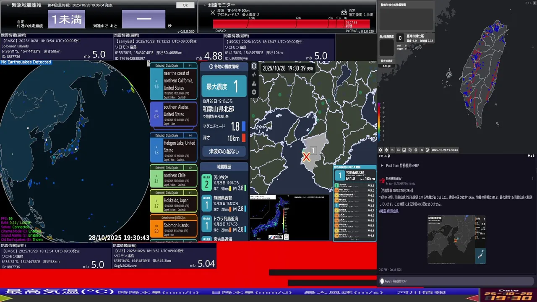Select the waveform icon in the map sidebar

(254, 75)
